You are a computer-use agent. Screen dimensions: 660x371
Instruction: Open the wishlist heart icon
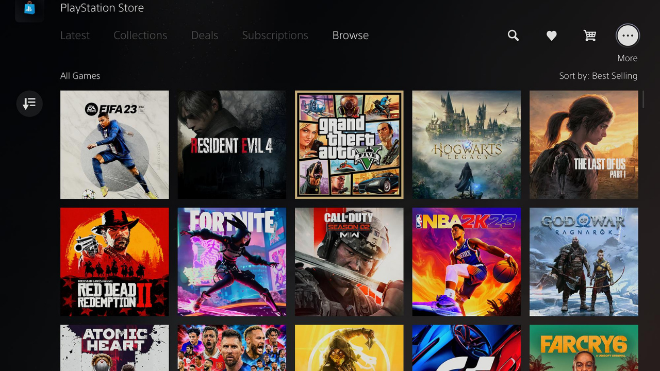pos(552,36)
